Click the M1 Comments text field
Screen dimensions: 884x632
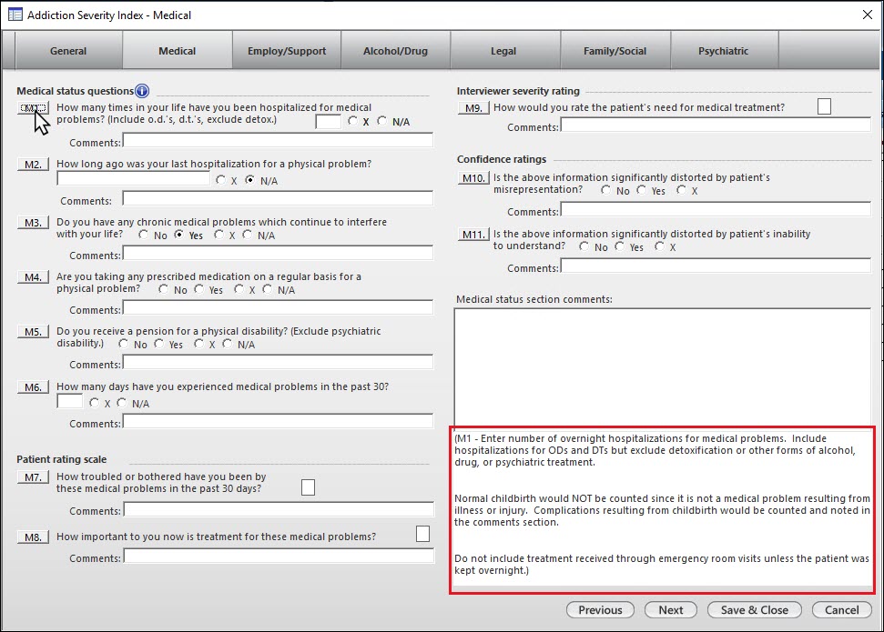[278, 141]
